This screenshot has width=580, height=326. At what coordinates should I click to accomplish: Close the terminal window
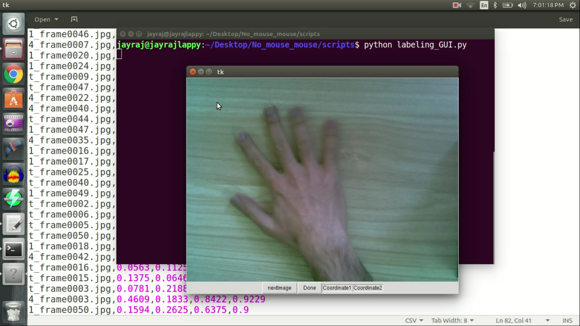[x=123, y=34]
